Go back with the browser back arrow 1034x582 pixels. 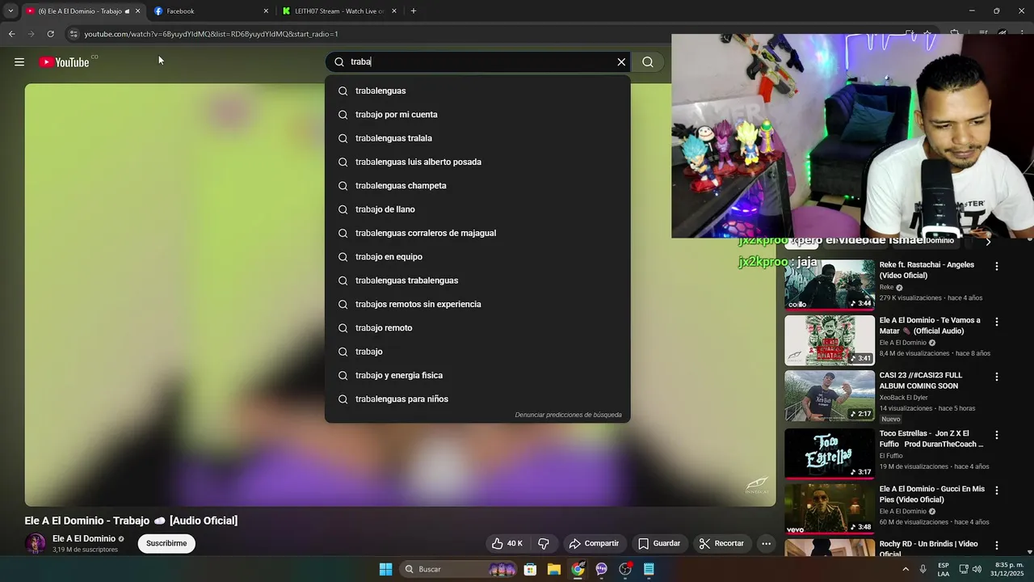point(11,34)
